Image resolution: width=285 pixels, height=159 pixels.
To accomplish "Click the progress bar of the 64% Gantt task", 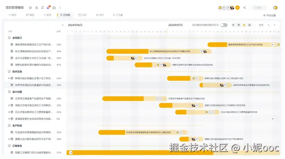I will coord(135,99).
